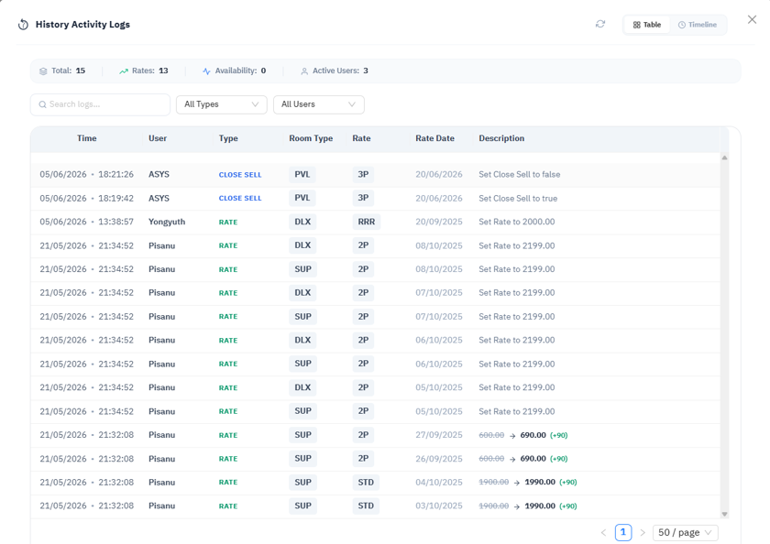The image size is (770, 544).
Task: Select the Yongyuth DLX RRR log row
Action: pos(375,222)
